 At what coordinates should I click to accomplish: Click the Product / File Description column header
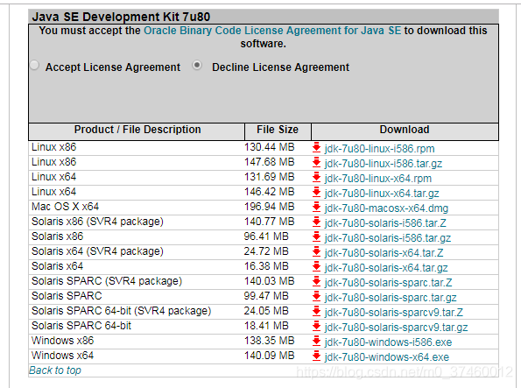click(x=137, y=131)
